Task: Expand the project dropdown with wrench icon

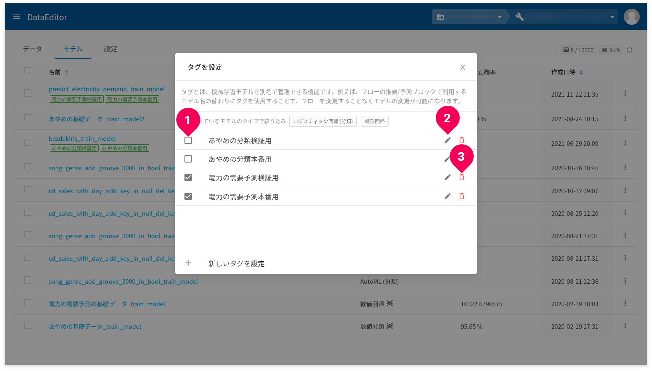Action: coord(565,17)
